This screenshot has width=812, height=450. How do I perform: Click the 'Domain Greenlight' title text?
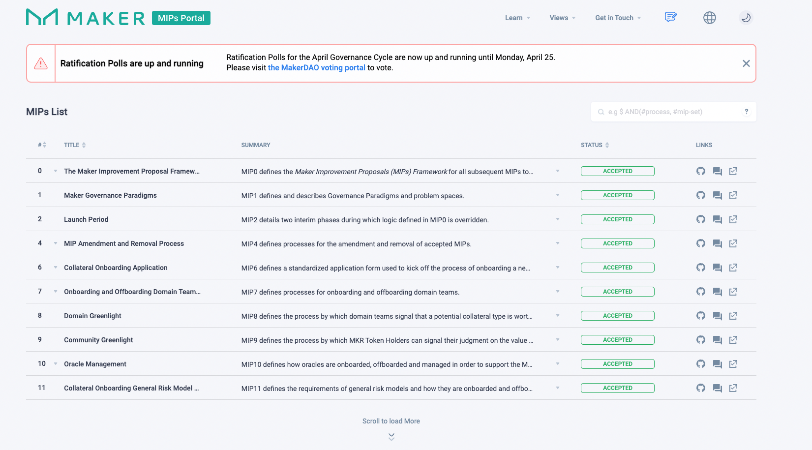tap(92, 316)
